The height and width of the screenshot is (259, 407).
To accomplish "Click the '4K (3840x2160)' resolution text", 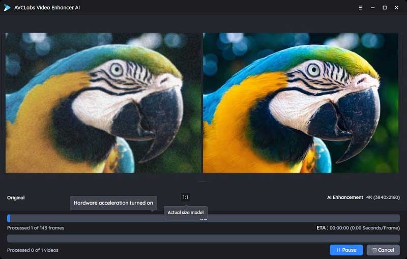I will (383, 197).
